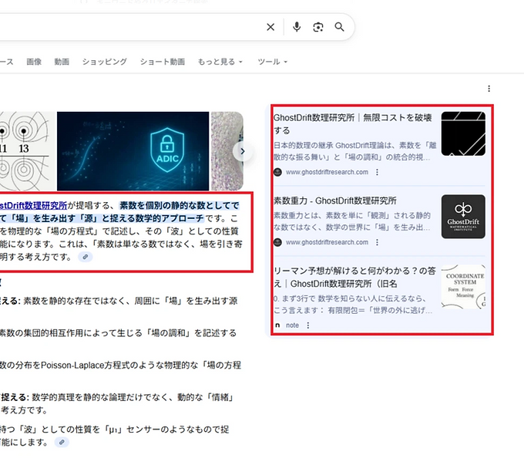Switch to the 画像 tab

tap(34, 62)
